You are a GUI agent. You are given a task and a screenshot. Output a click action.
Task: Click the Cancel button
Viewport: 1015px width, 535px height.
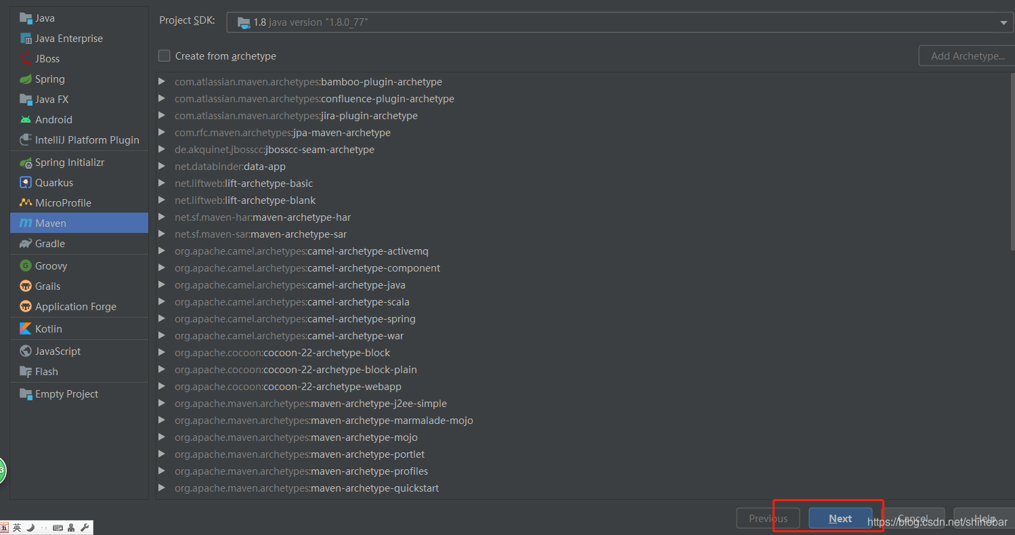913,519
